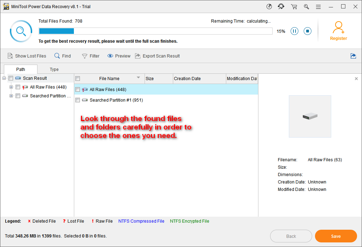
Task: Click the Searched Partition drive icon in tree
Action: pyautogui.click(x=25, y=96)
